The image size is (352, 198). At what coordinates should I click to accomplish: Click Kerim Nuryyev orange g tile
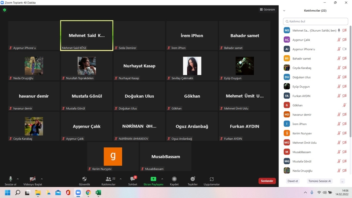click(x=113, y=156)
